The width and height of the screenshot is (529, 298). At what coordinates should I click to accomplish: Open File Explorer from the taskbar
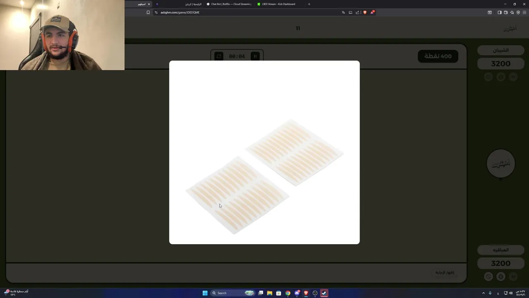tap(269, 293)
